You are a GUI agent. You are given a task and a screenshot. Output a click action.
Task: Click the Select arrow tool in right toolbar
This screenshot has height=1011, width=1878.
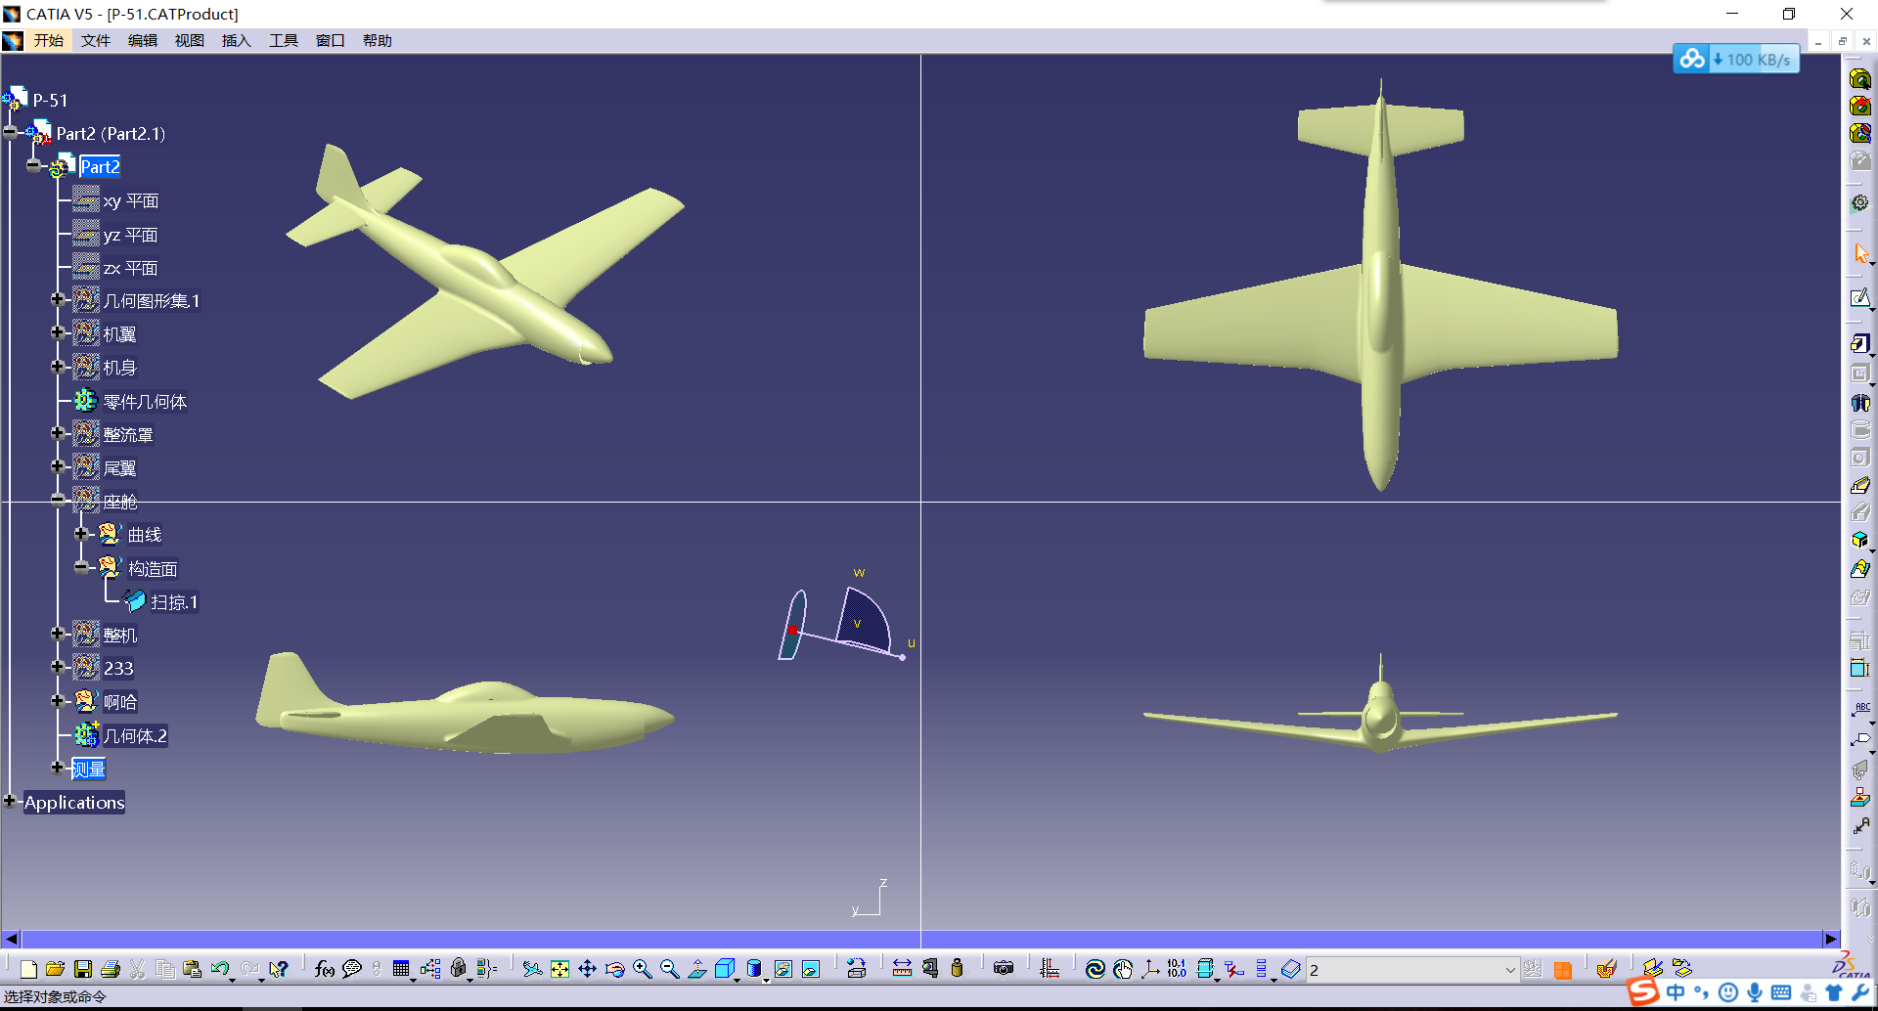pos(1860,253)
